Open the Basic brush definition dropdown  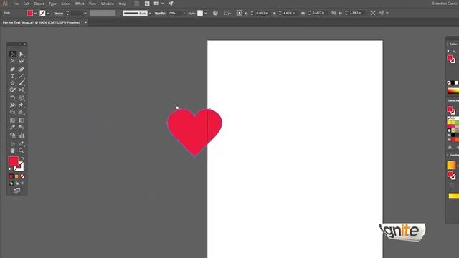pos(150,13)
